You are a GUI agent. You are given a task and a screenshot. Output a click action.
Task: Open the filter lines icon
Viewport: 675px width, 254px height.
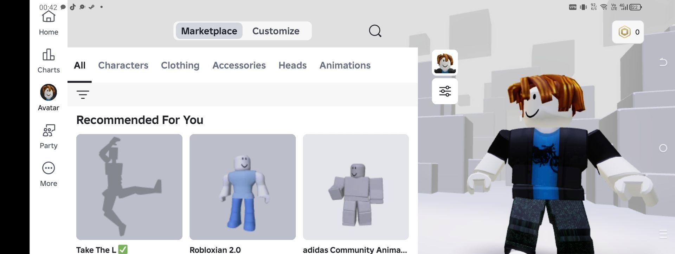point(83,95)
